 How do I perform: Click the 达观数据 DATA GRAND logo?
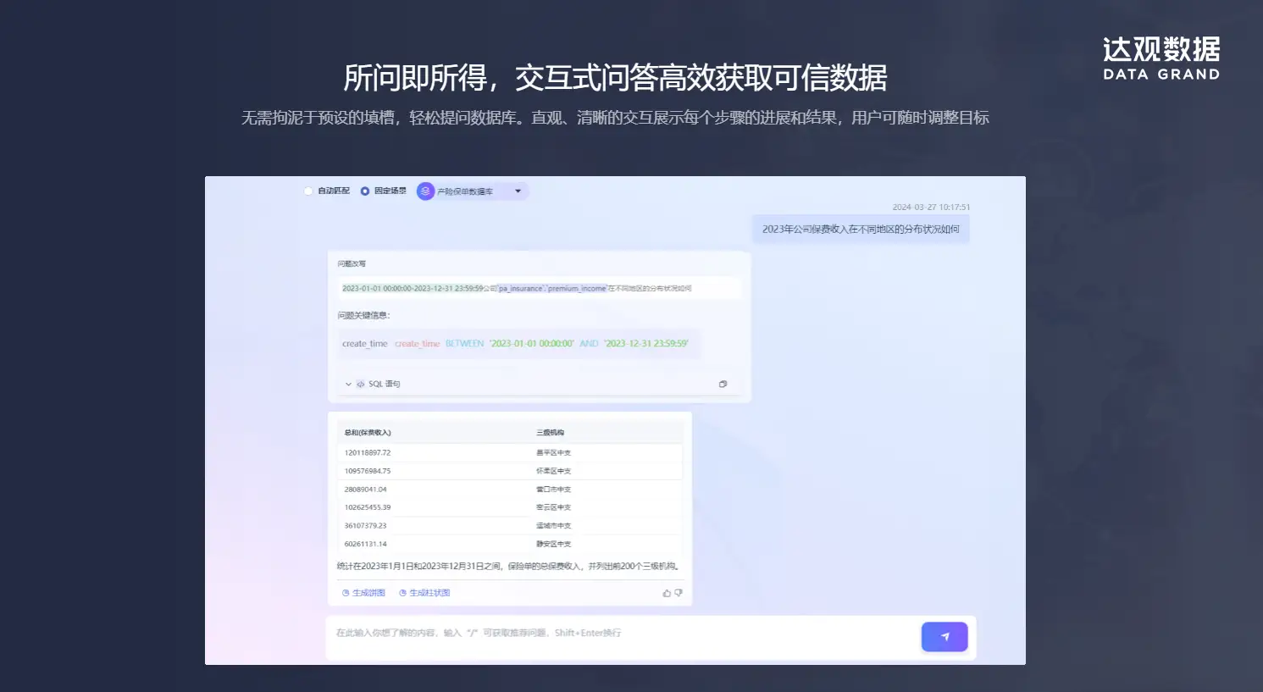(x=1160, y=59)
